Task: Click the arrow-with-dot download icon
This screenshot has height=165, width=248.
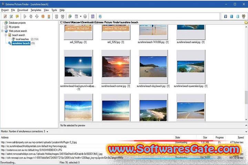Action: 37,16
